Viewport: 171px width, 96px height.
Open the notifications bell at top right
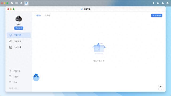pos(158,3)
